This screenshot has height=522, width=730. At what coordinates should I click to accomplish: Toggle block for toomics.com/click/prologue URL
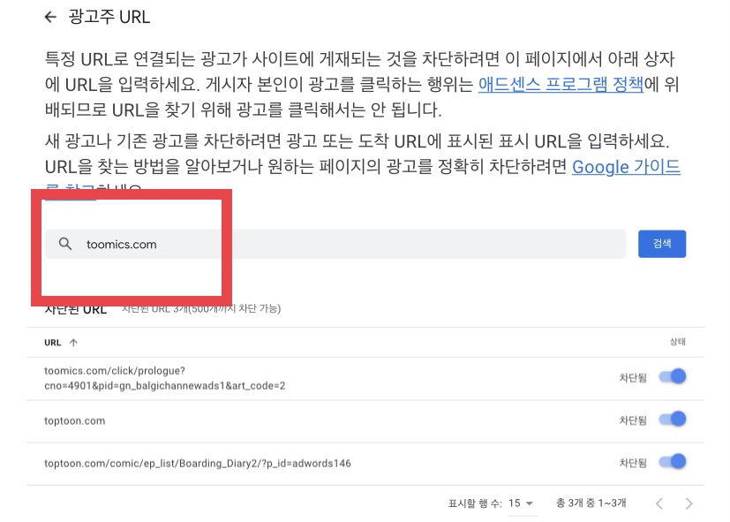pyautogui.click(x=673, y=376)
